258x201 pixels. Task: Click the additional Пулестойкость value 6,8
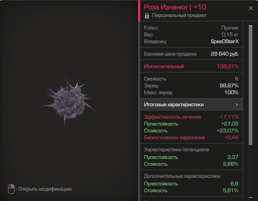coord(234,184)
